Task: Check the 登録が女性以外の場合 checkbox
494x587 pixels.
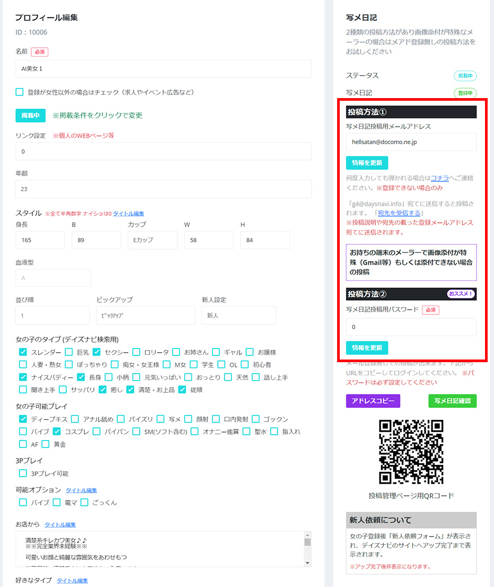Action: coord(20,92)
